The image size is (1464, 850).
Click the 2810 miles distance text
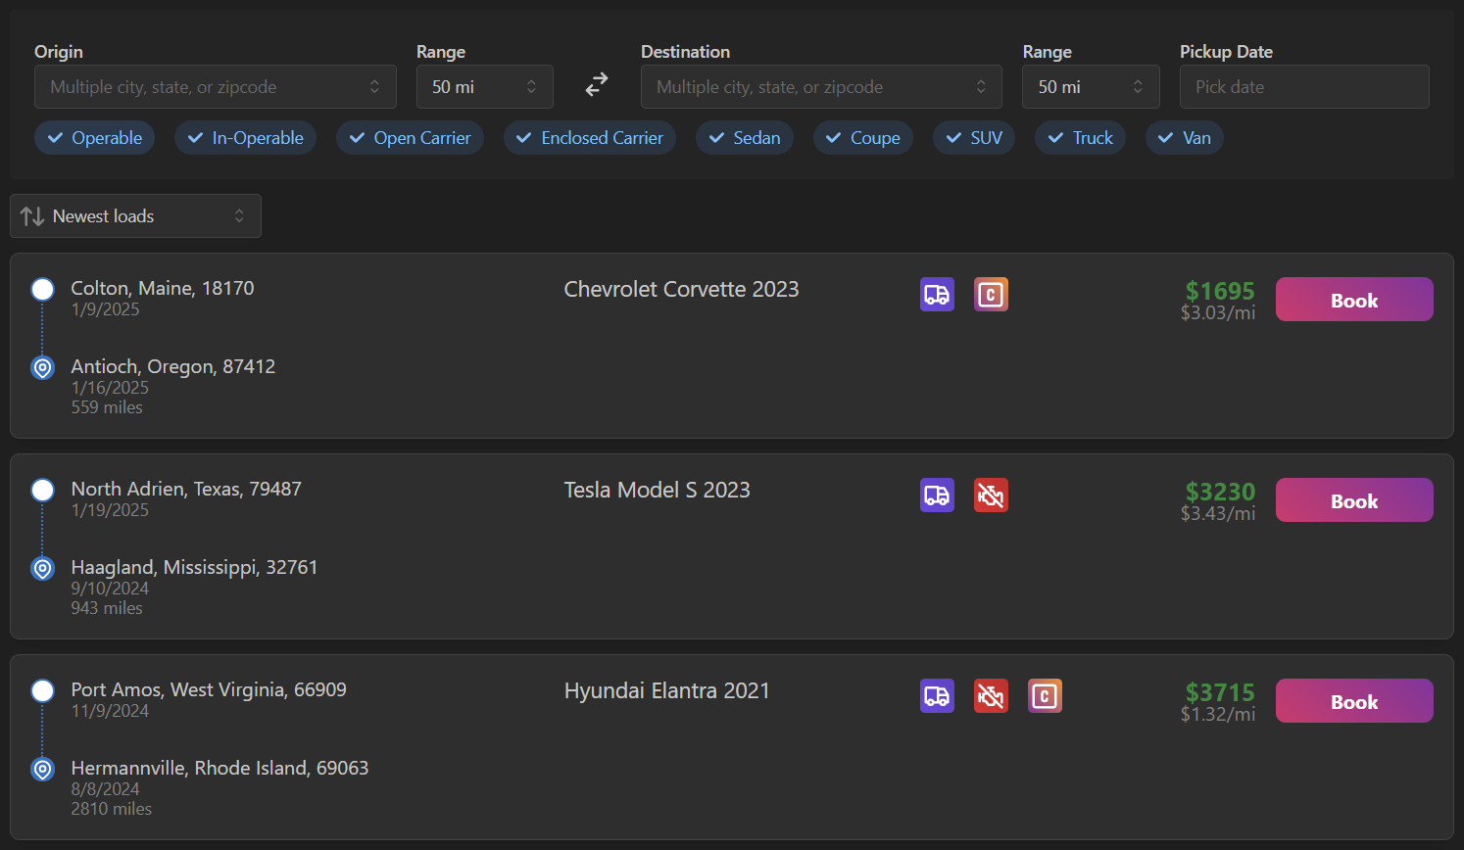pyautogui.click(x=112, y=809)
